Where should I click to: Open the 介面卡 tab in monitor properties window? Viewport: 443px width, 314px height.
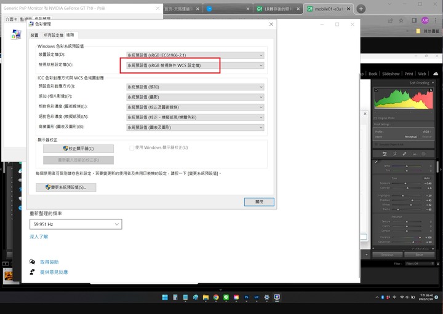click(x=11, y=19)
